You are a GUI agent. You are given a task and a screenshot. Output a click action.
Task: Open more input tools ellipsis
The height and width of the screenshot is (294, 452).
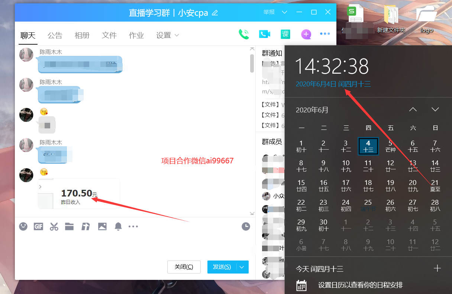click(x=133, y=226)
